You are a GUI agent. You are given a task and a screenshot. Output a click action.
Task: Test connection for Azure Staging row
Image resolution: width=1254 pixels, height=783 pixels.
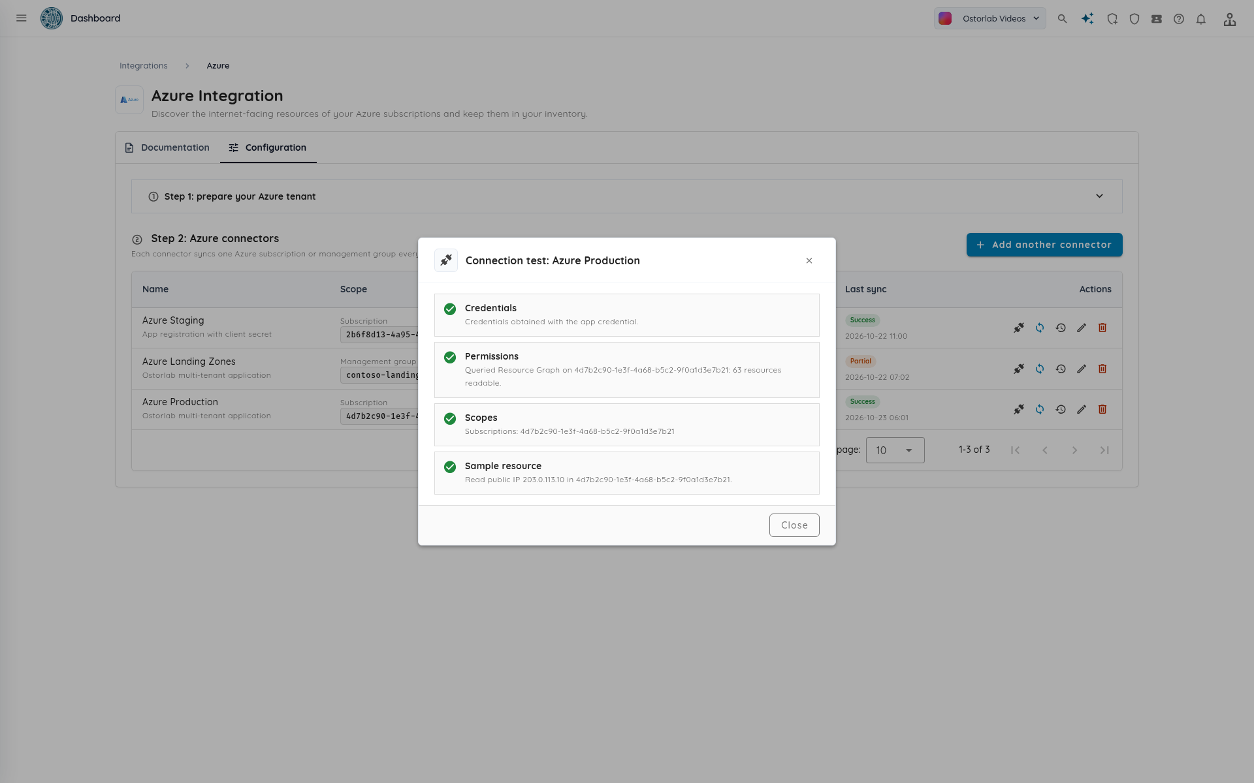pyautogui.click(x=1019, y=328)
